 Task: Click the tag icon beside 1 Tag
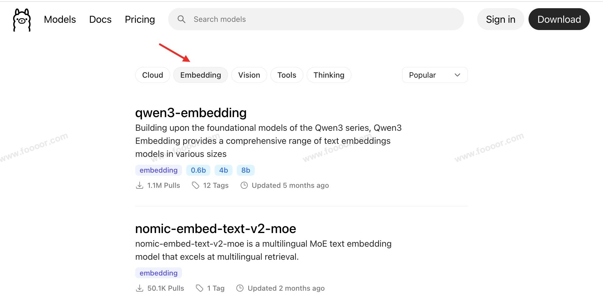199,288
